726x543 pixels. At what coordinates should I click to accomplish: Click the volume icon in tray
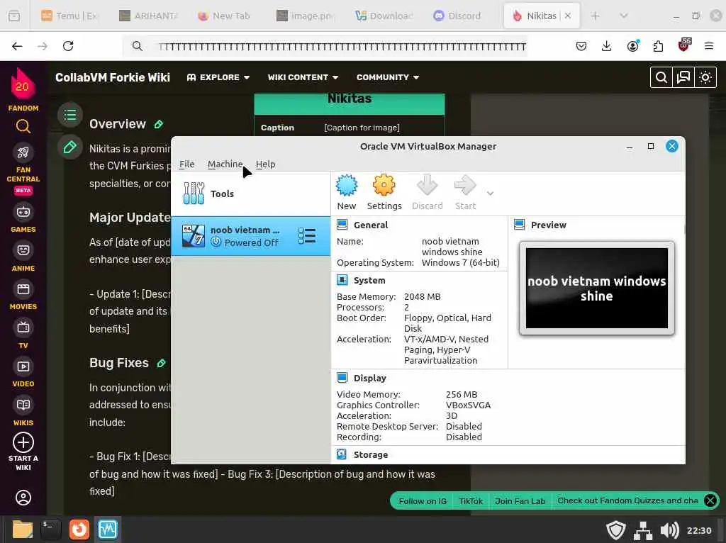(x=669, y=530)
